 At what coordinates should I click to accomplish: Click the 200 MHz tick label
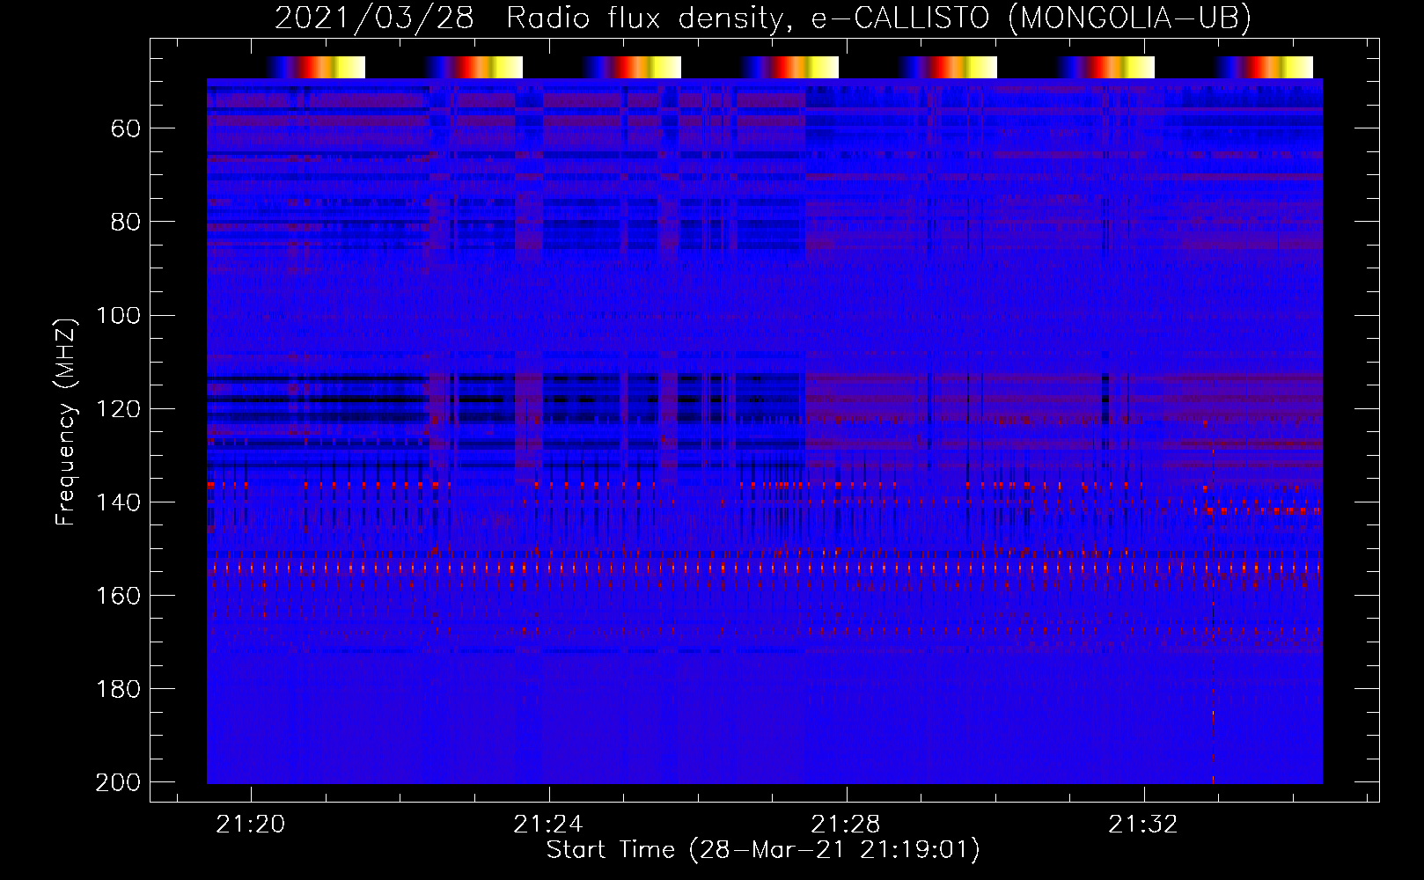(x=118, y=782)
